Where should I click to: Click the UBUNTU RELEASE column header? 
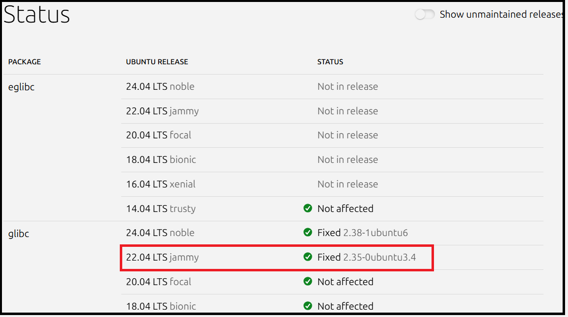tap(157, 62)
